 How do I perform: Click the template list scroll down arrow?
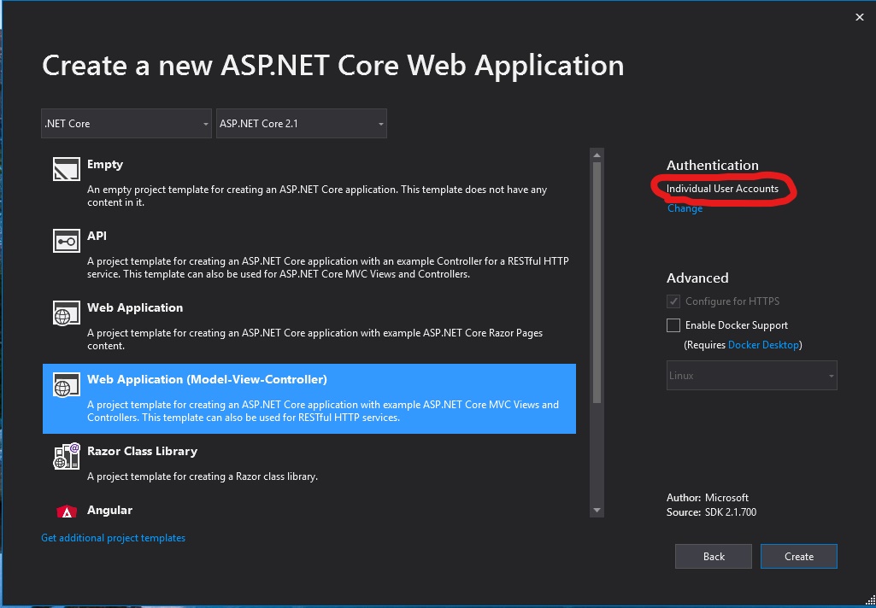coord(597,510)
